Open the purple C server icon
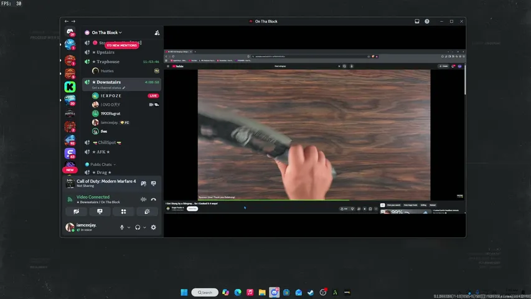Screen dimensions: 531x299 (x=70, y=153)
